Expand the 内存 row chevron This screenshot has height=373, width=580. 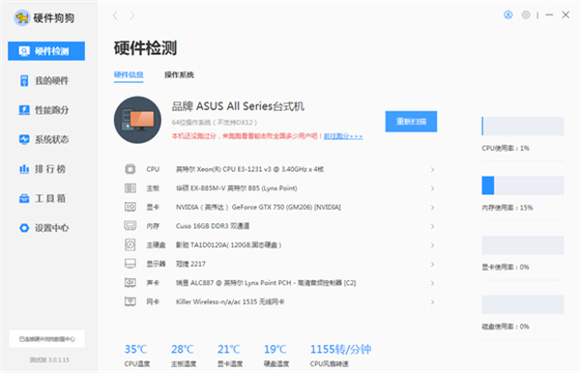point(432,226)
